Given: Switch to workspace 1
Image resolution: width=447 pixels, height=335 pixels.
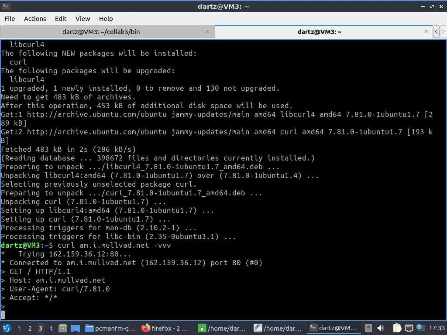Looking at the screenshot, I should coord(19,328).
